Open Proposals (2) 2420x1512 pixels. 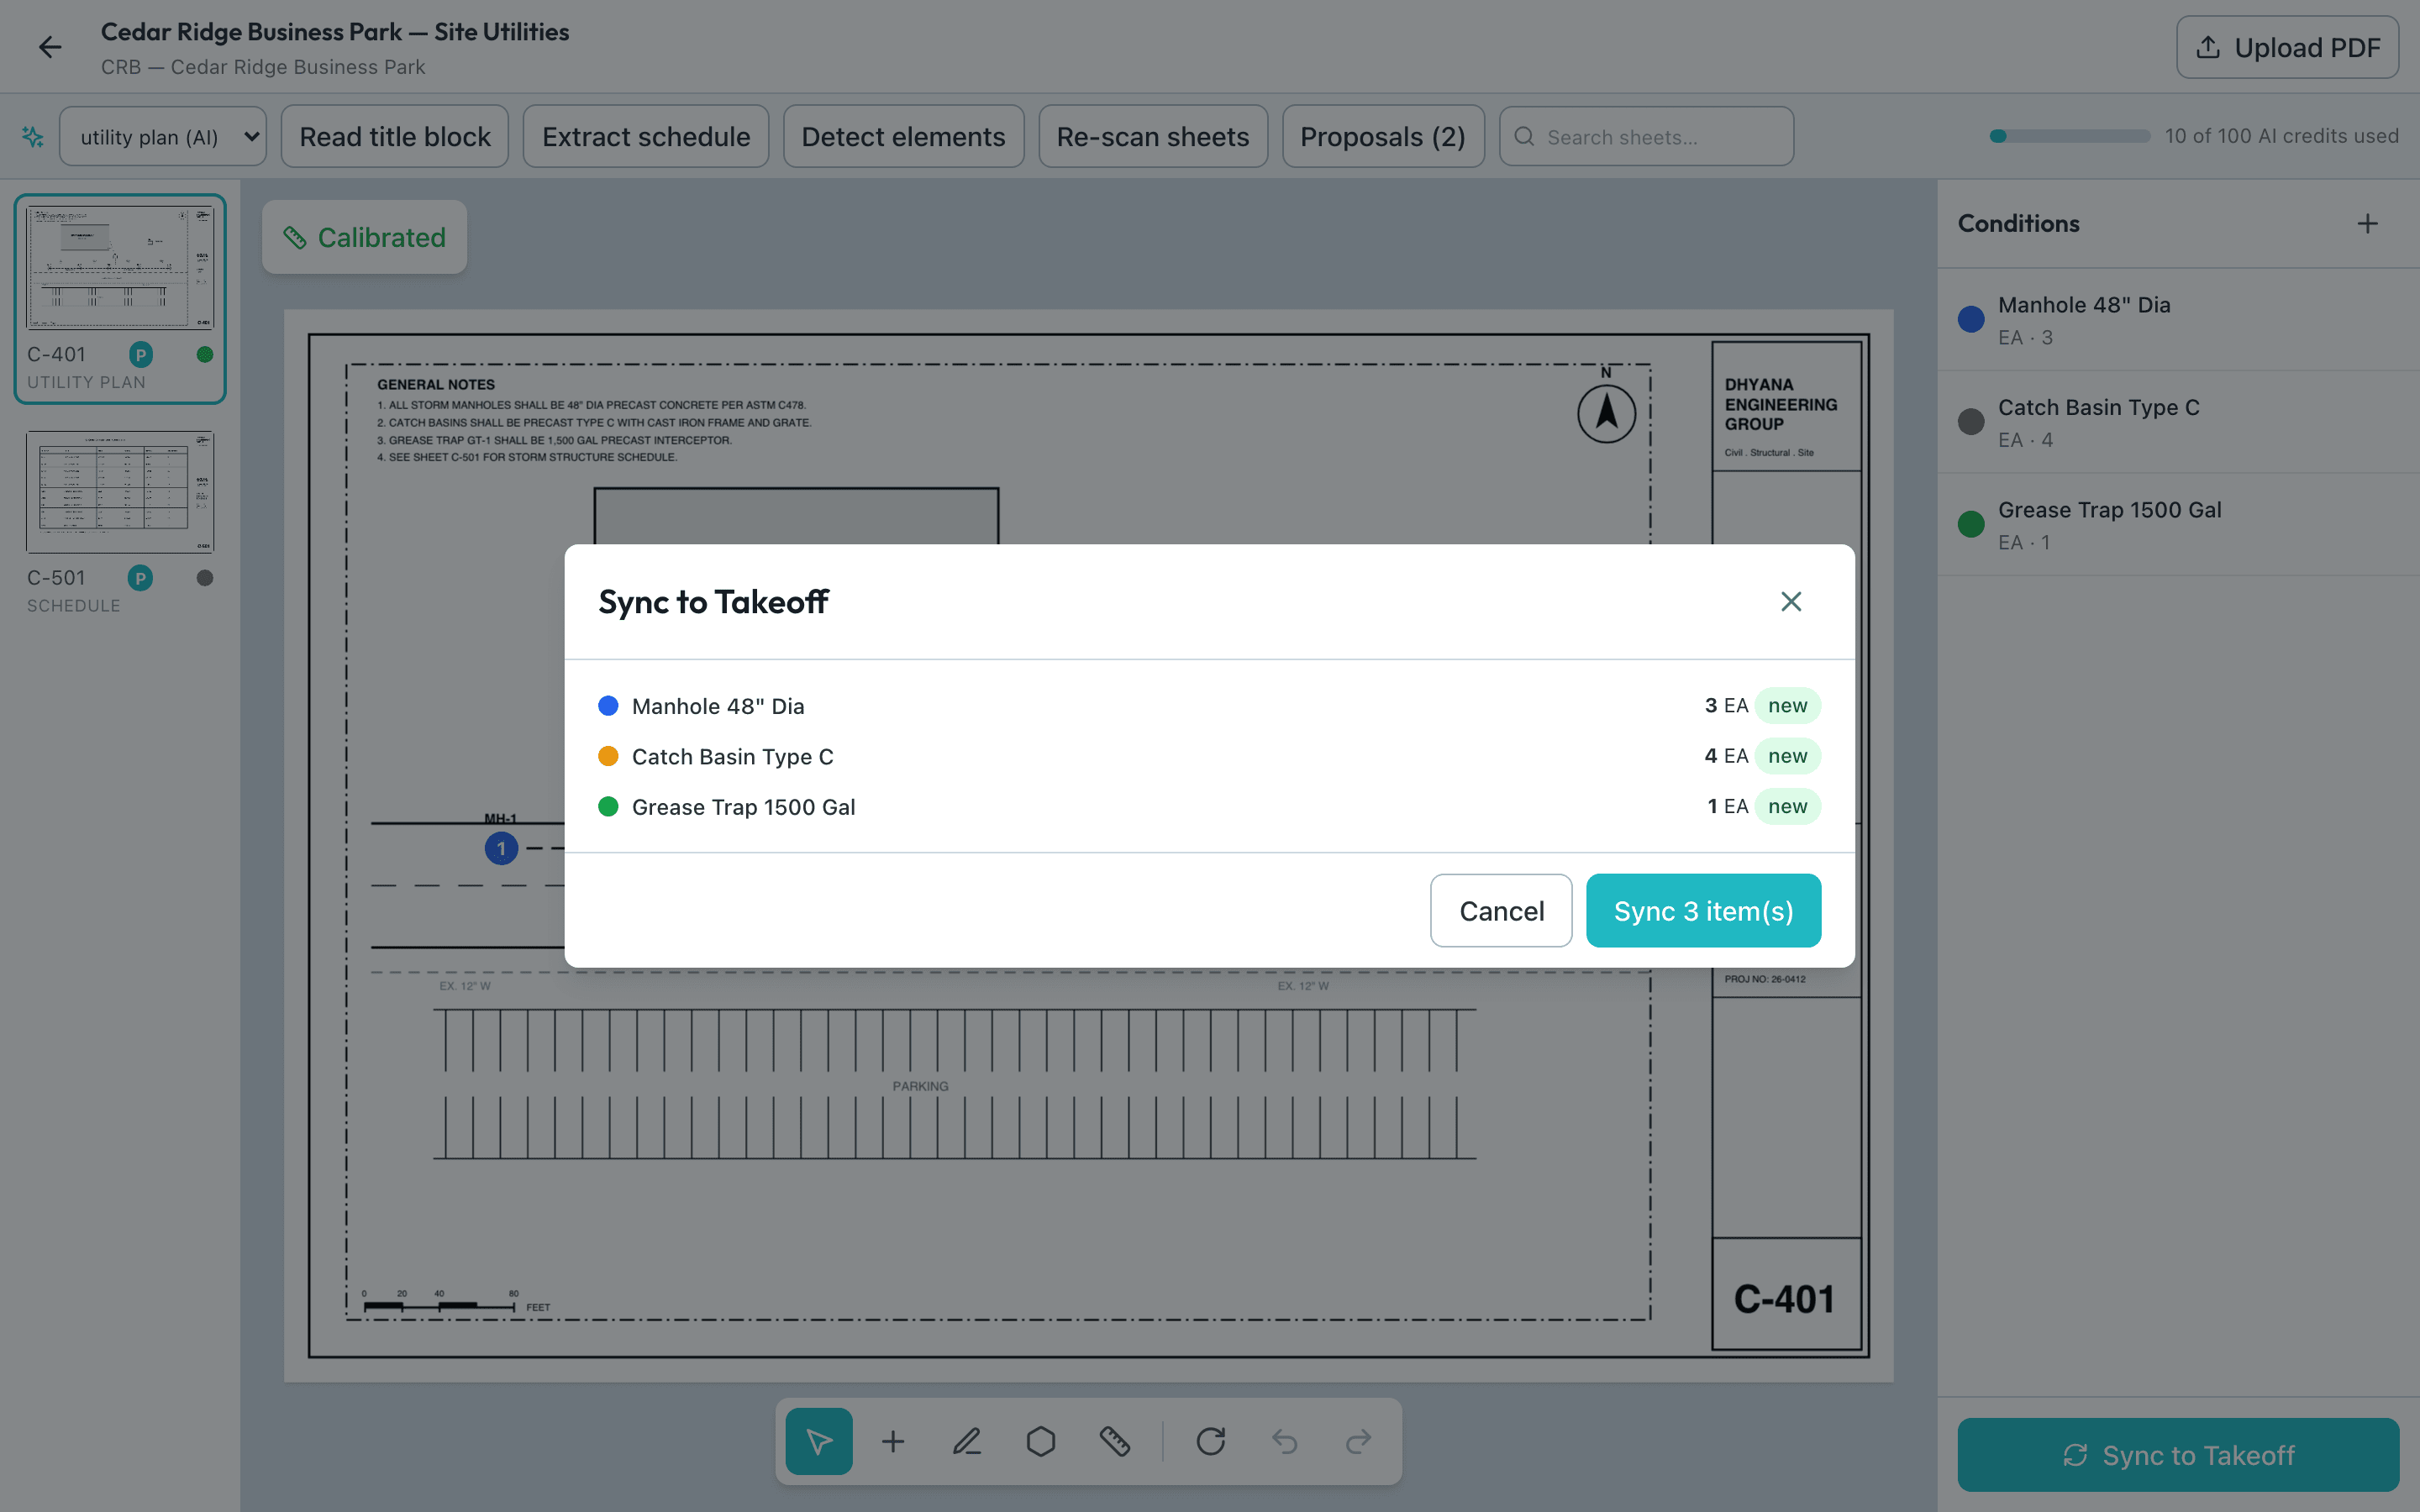(1383, 137)
